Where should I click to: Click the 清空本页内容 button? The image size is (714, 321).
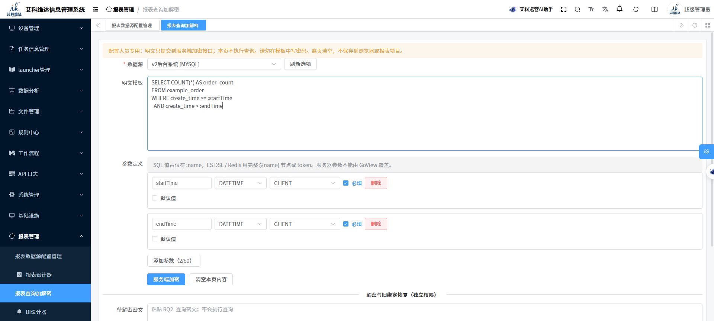coord(211,279)
